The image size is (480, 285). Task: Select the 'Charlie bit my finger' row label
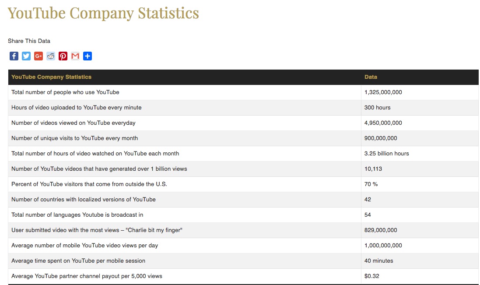tap(97, 230)
